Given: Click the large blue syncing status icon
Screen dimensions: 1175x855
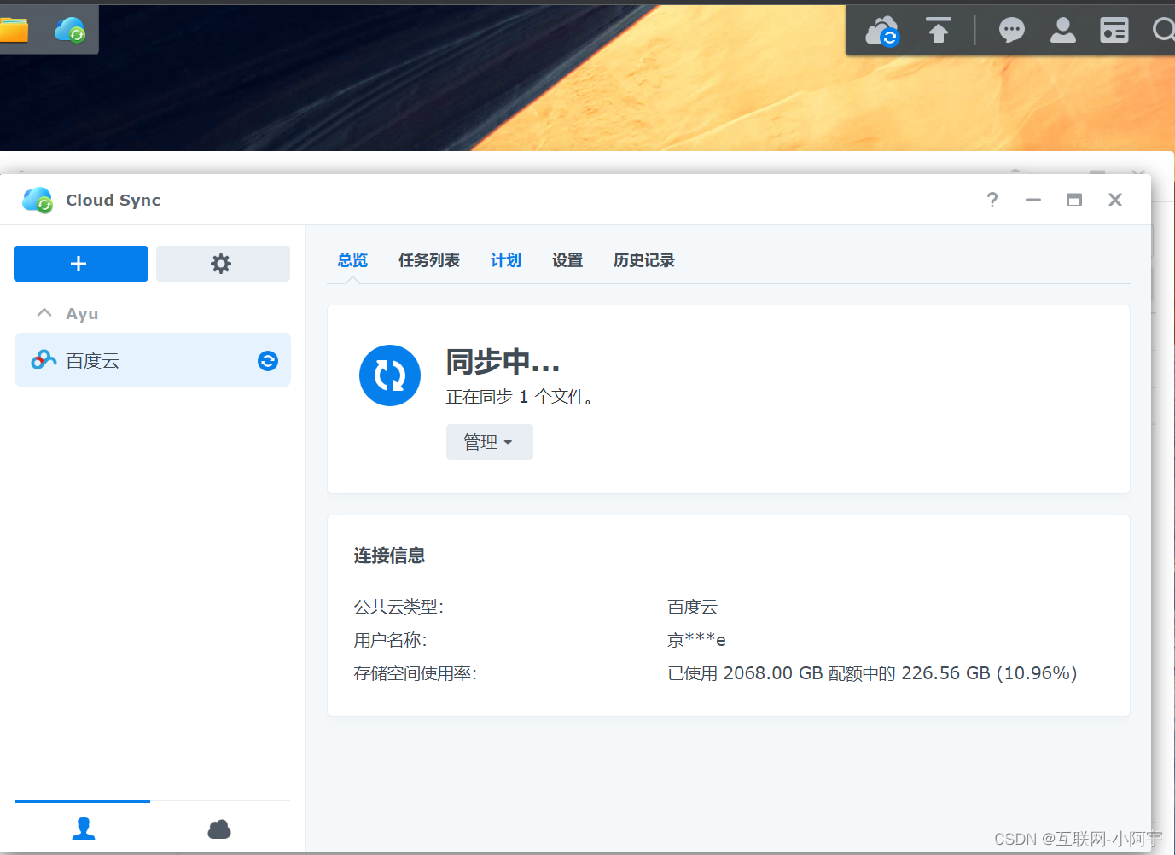Looking at the screenshot, I should 390,375.
